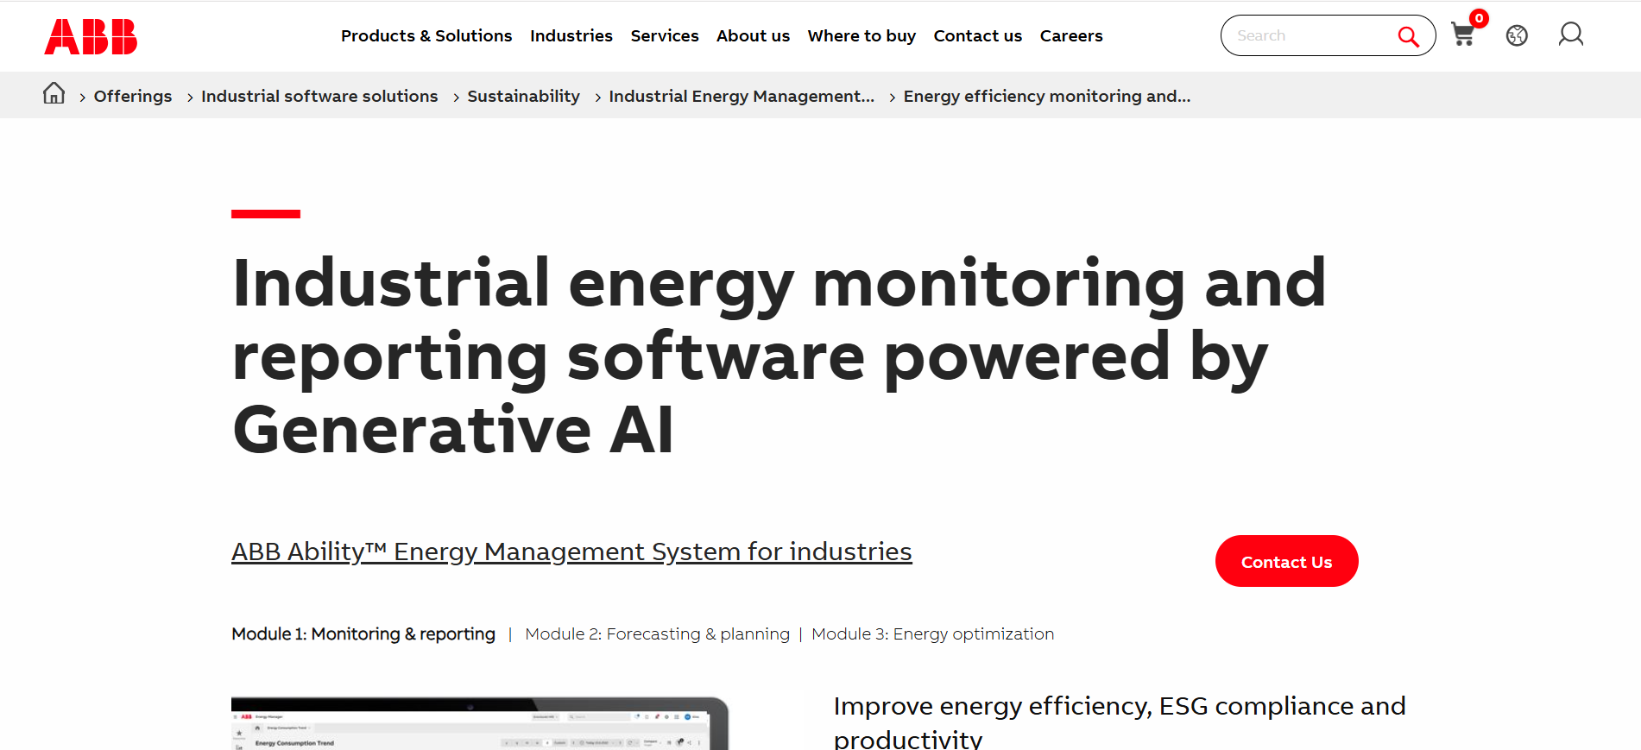
Task: Open the About us menu
Action: [x=753, y=35]
